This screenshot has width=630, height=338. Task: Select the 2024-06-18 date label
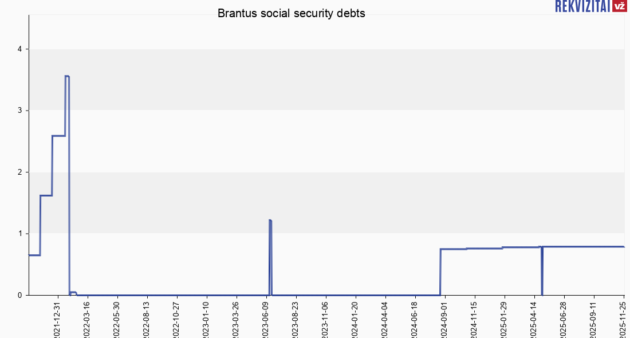[415, 319]
